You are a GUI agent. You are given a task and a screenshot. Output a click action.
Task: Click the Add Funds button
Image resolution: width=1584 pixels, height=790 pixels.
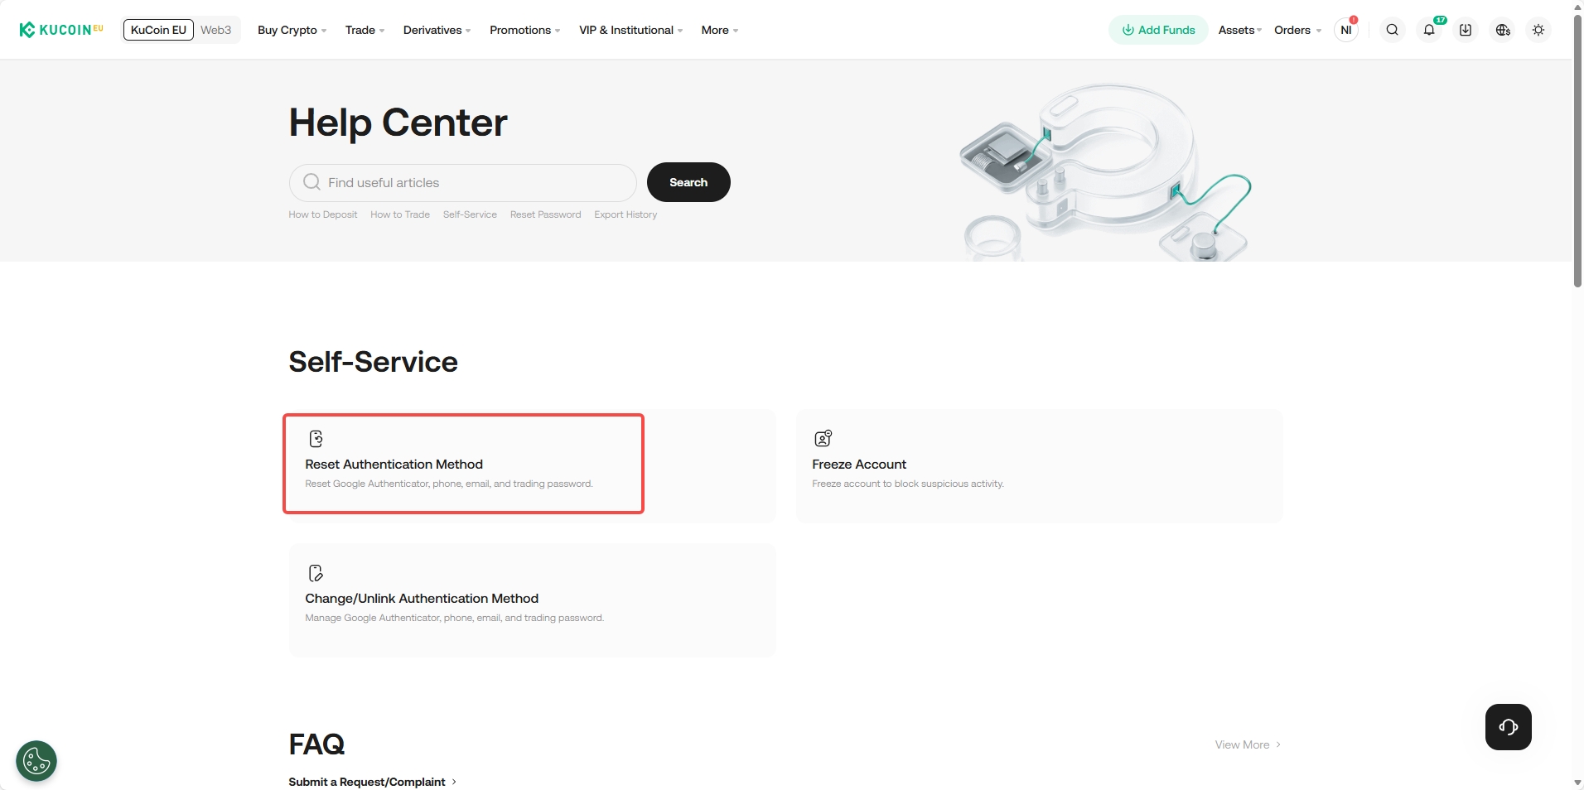[1158, 30]
